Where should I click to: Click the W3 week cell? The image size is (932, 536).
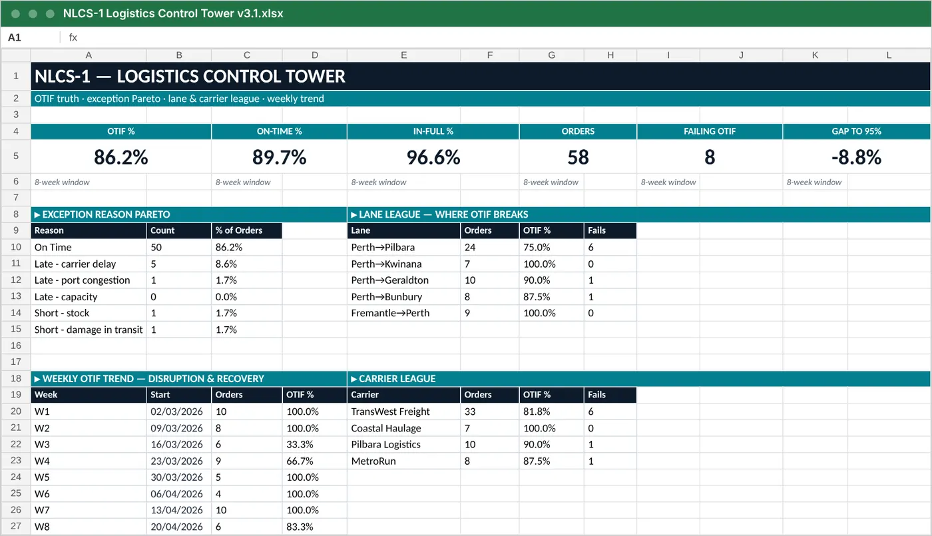[x=89, y=444]
